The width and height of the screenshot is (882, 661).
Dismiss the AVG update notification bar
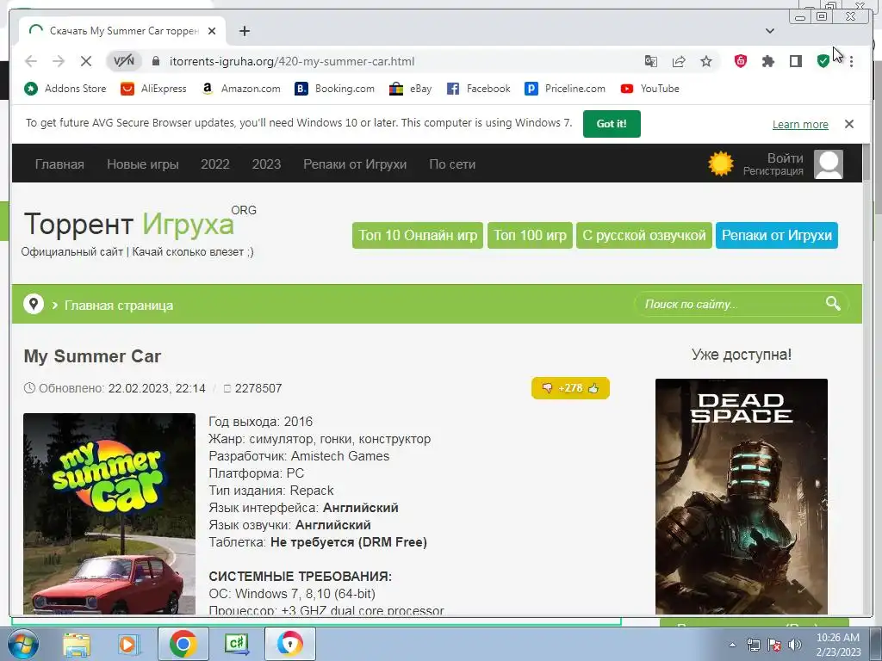(849, 124)
